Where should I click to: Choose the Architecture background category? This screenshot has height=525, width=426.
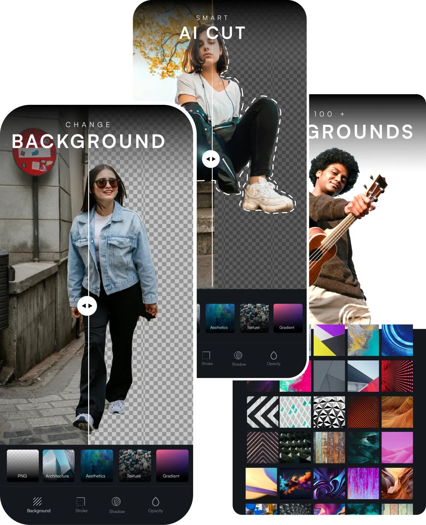coord(59,465)
